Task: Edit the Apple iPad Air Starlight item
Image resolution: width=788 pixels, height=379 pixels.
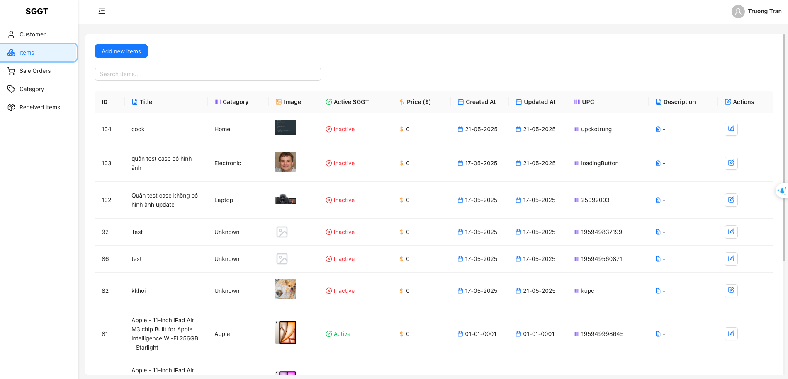Action: pyautogui.click(x=731, y=333)
